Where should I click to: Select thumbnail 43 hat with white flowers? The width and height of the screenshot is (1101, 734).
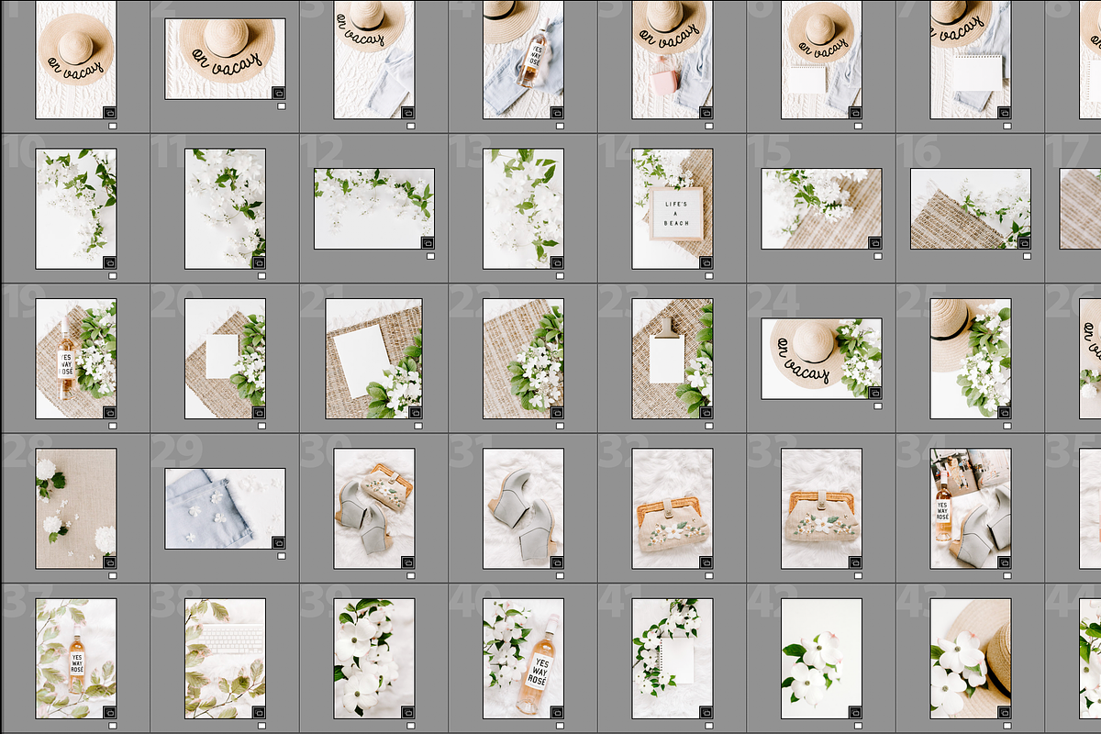point(971,659)
